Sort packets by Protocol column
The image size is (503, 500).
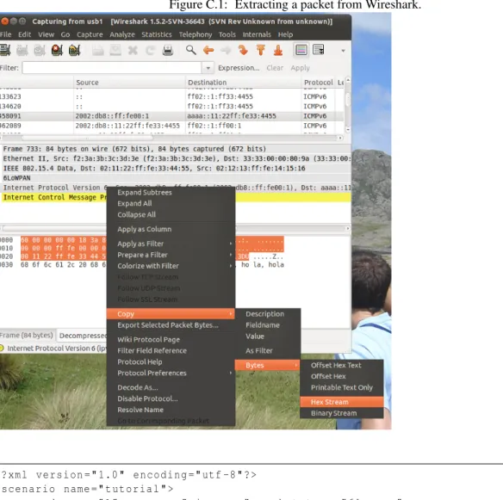coord(318,83)
